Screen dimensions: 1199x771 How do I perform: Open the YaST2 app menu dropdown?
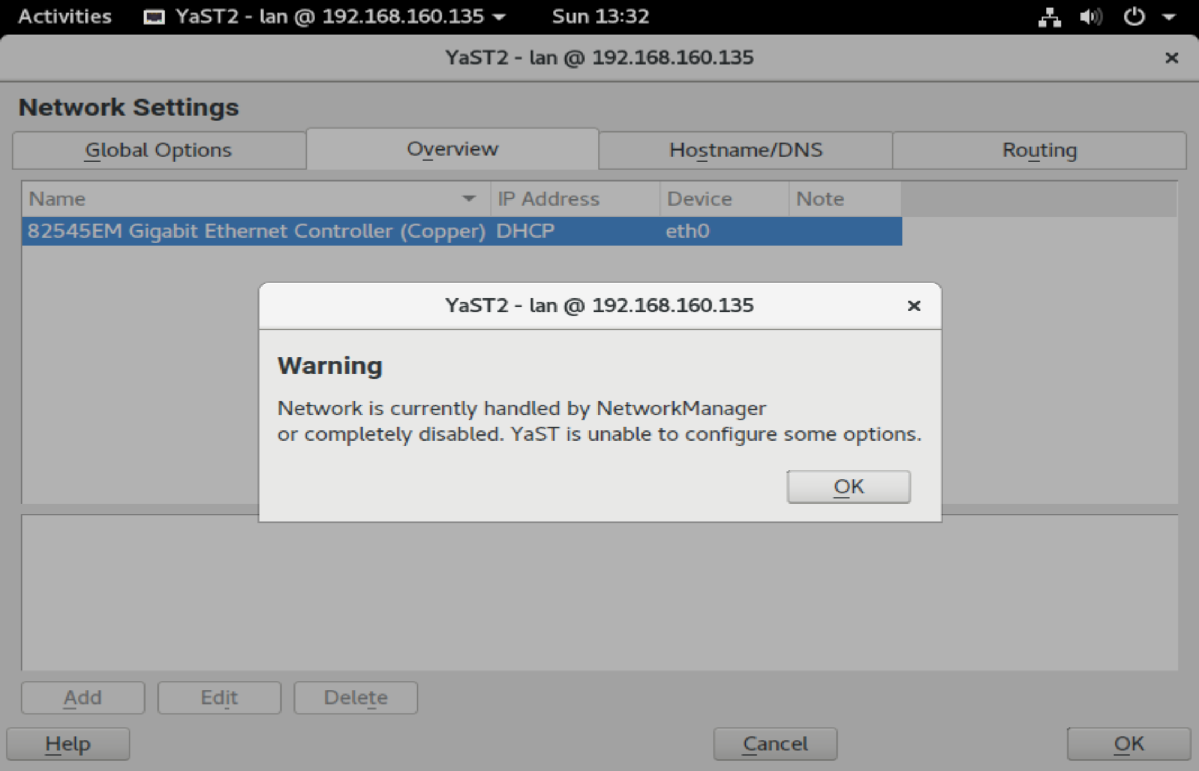[499, 17]
